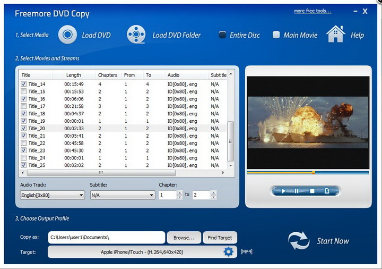Click the snapshot icon in player controls
Image resolution: width=382 pixels, height=269 pixels.
point(327,191)
